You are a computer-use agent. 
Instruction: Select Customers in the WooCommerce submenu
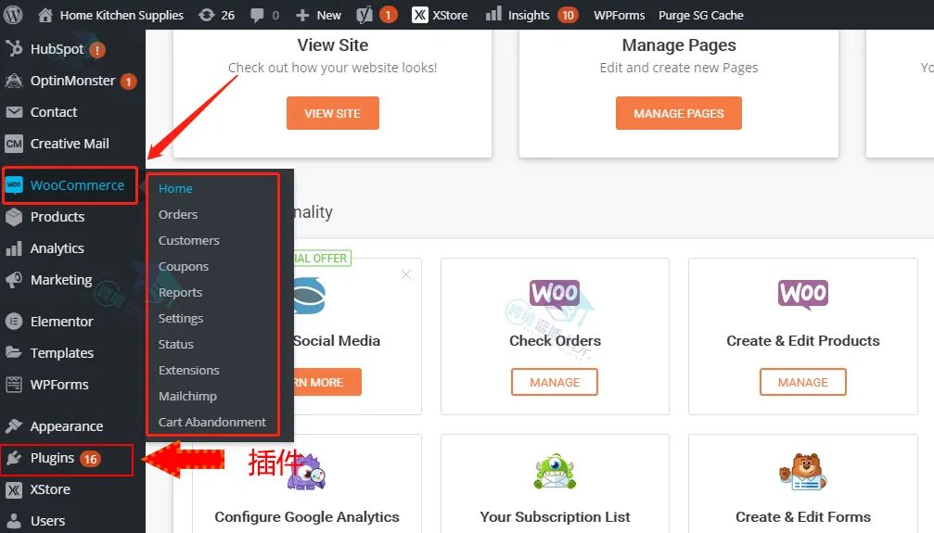pos(189,241)
